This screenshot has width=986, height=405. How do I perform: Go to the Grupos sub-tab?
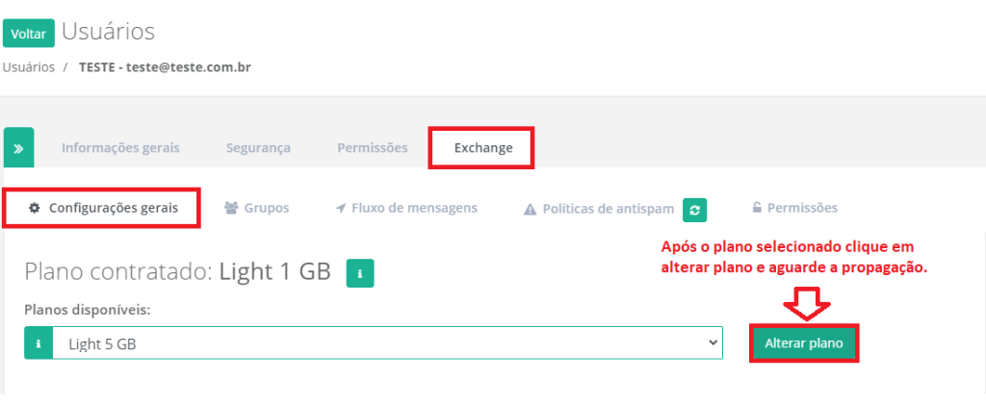(x=256, y=208)
